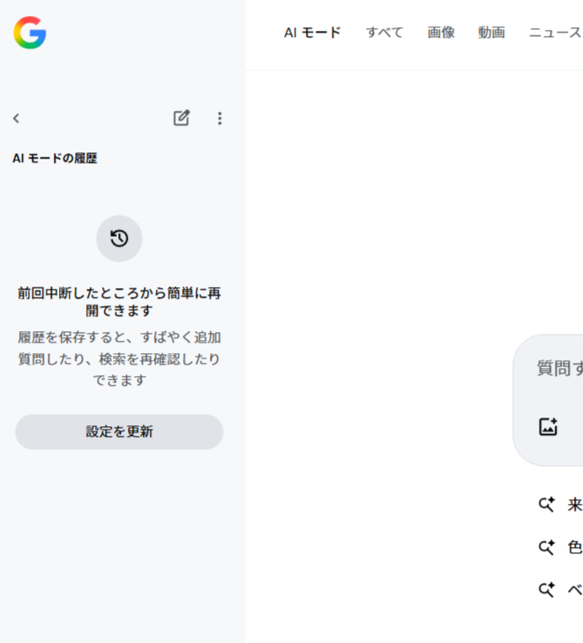The height and width of the screenshot is (643, 583).
Task: Click the history clock icon
Action: (x=119, y=238)
